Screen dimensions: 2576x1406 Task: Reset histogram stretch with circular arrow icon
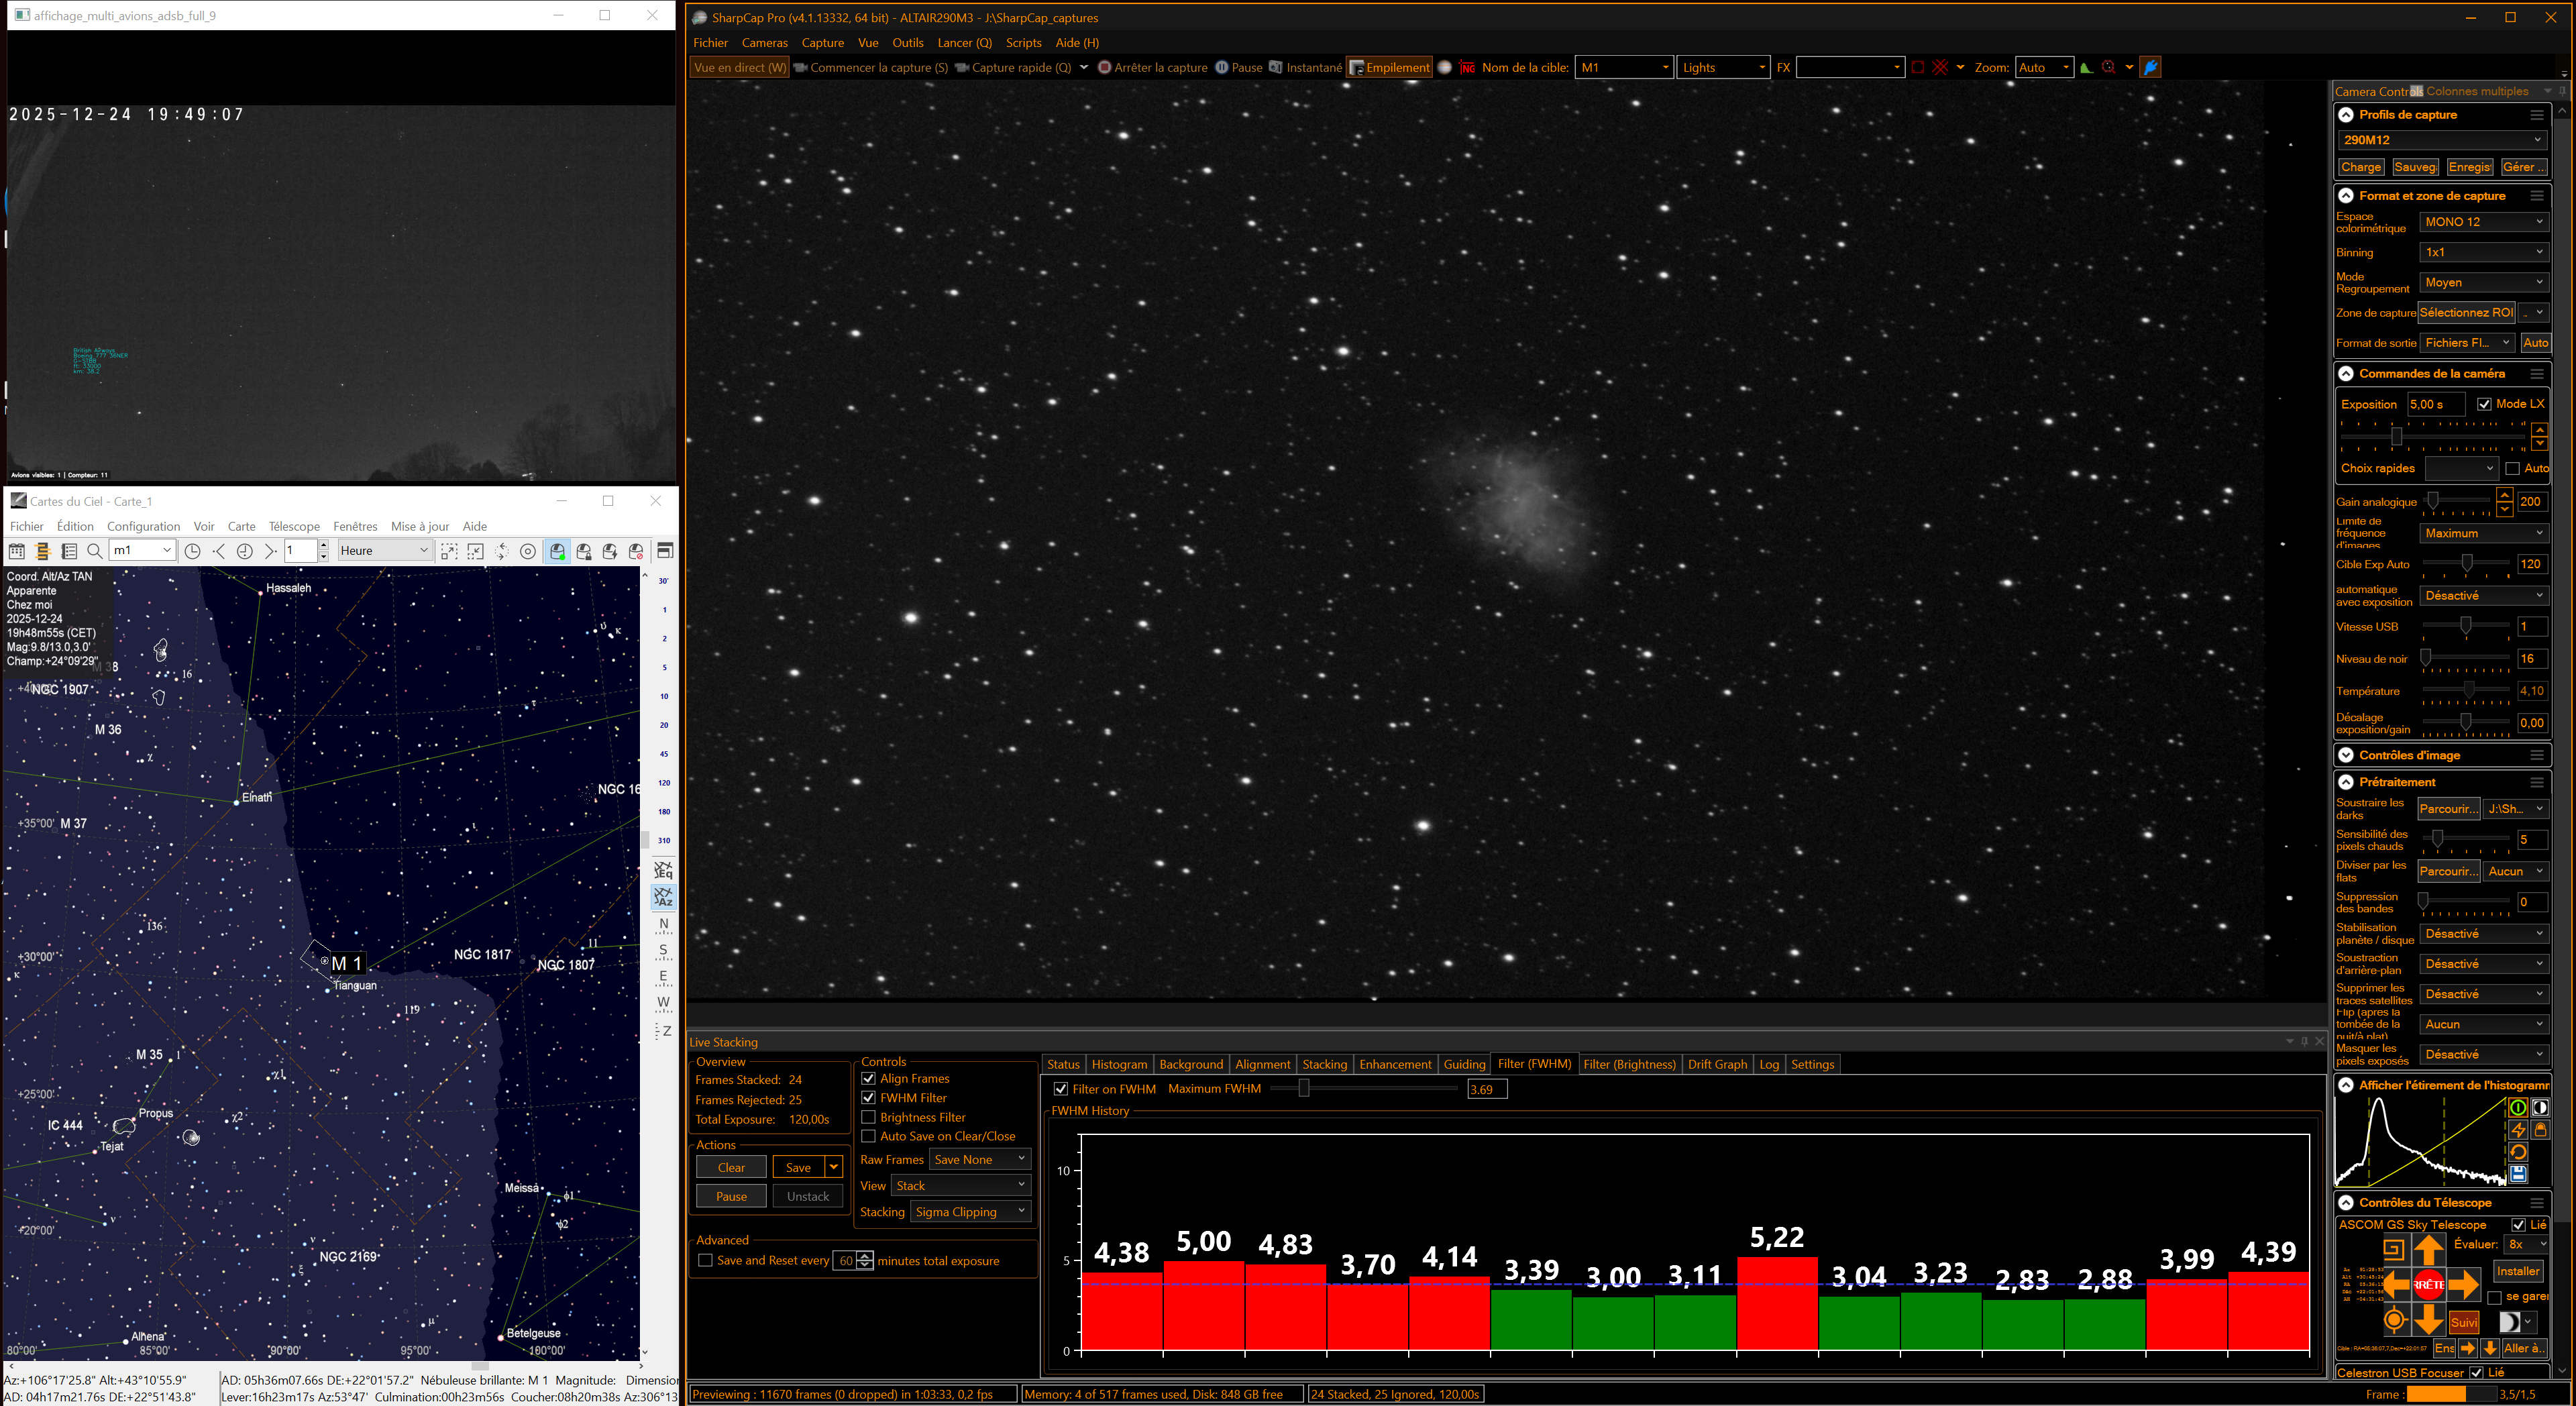point(2518,1152)
